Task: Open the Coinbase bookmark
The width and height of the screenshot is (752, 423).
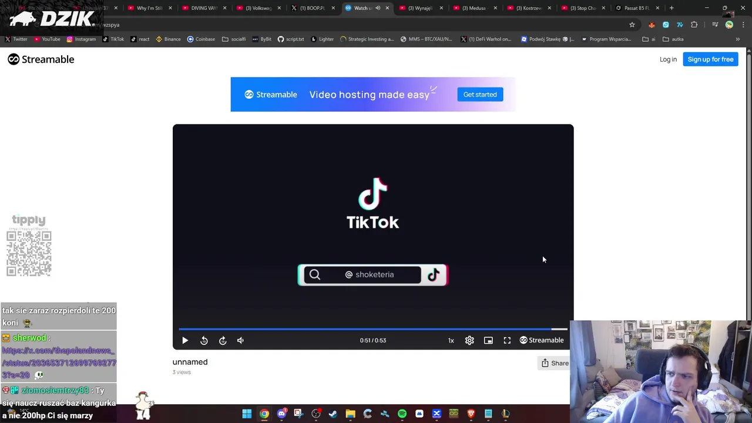Action: pos(201,39)
